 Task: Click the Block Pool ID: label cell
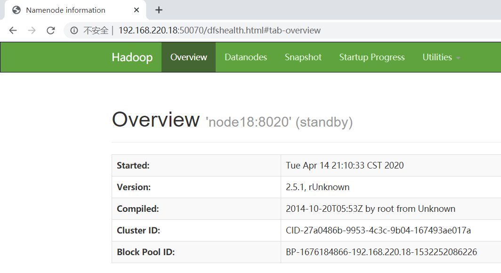tap(196, 252)
